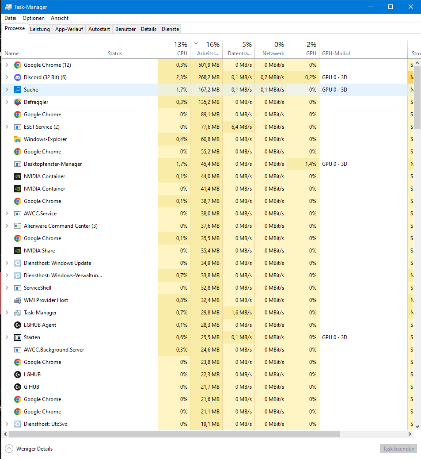The width and height of the screenshot is (421, 459).
Task: Click the AWCC.Service icon
Action: pos(18,214)
